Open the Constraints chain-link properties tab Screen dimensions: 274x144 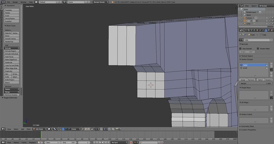tap(260, 30)
